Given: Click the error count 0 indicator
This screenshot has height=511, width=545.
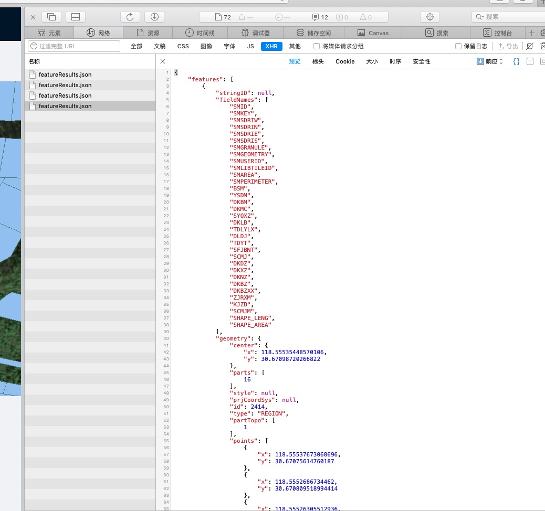Looking at the screenshot, I should pyautogui.click(x=342, y=17).
